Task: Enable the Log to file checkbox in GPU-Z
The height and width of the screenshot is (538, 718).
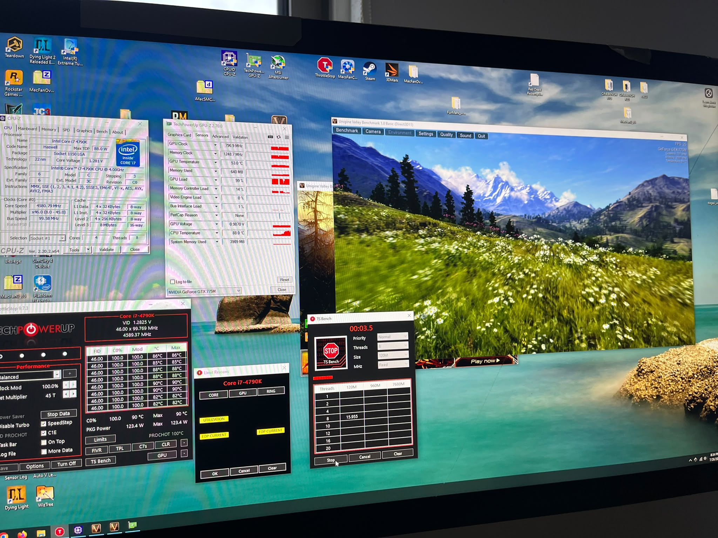Action: click(172, 282)
